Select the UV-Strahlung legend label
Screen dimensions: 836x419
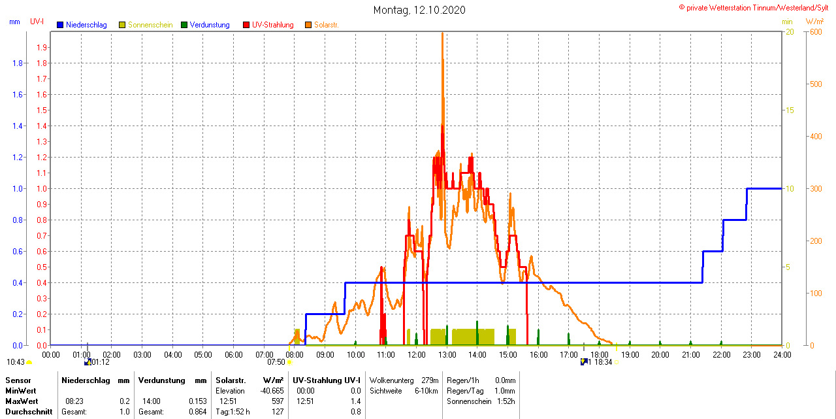pyautogui.click(x=273, y=25)
